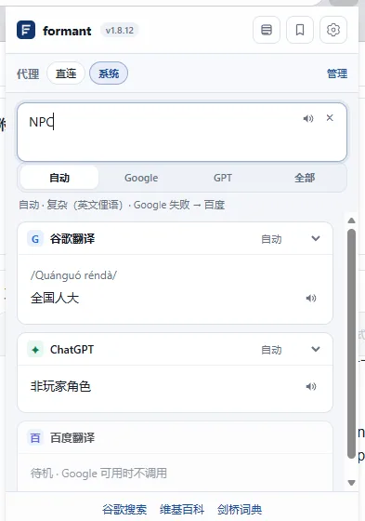
Task: Switch to the Google tab
Action: [141, 178]
